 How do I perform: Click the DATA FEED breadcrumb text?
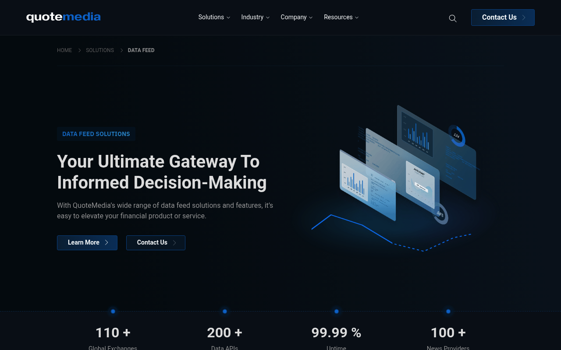click(x=141, y=50)
